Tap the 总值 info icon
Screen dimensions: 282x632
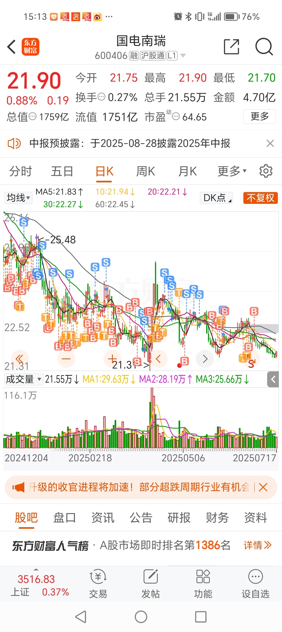click(32, 116)
